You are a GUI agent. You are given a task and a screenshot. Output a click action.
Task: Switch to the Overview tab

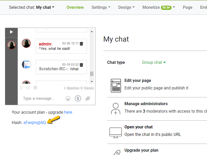(x=75, y=7)
